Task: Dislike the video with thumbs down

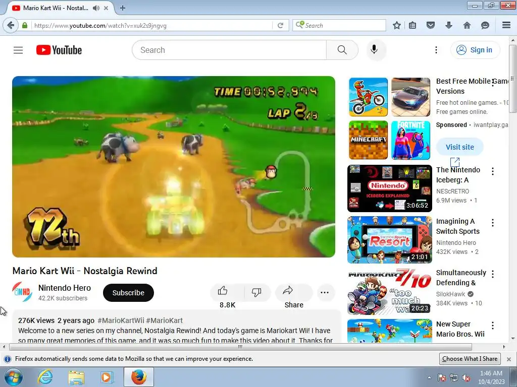Action: 256,292
